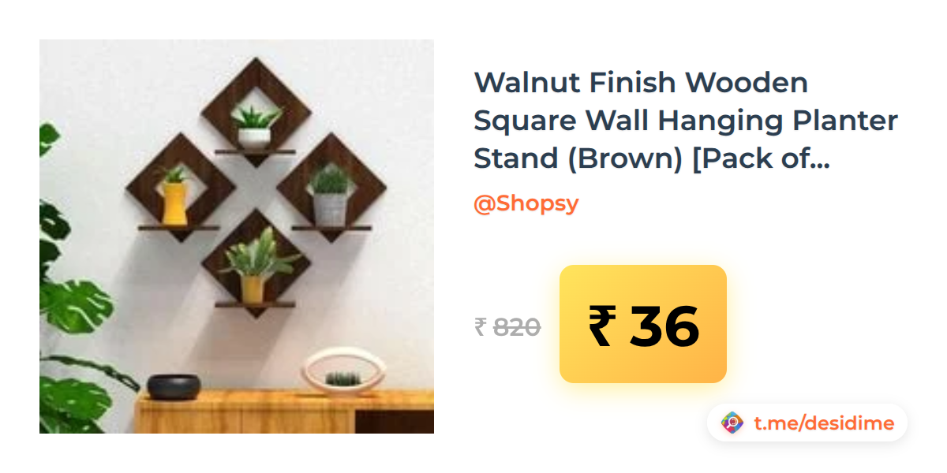The height and width of the screenshot is (473, 947).
Task: Open the t.me/desidime link
Action: (x=824, y=423)
